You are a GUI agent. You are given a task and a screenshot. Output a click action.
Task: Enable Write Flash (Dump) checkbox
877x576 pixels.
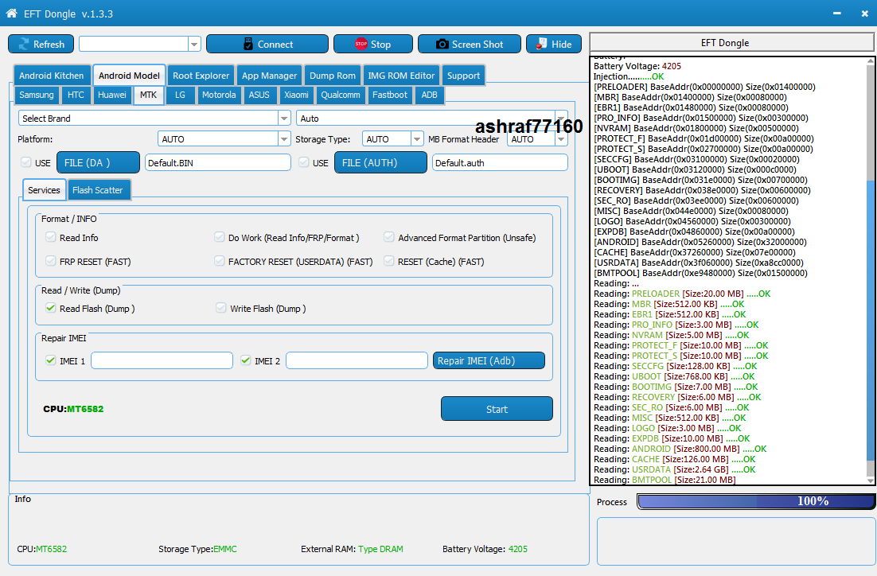[221, 308]
